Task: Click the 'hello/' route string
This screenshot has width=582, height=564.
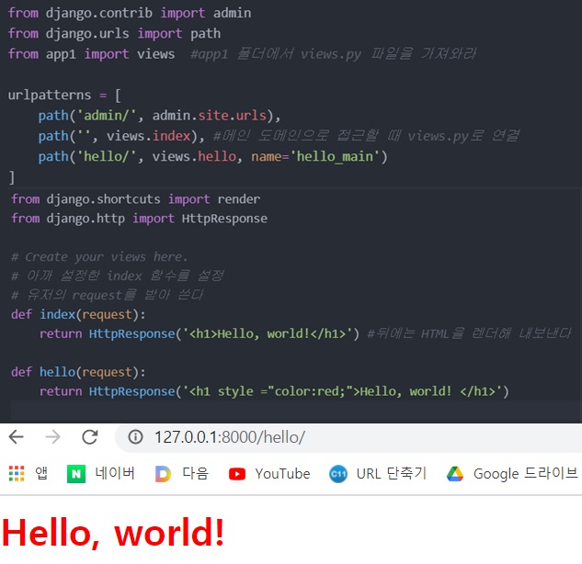Action: (x=107, y=156)
